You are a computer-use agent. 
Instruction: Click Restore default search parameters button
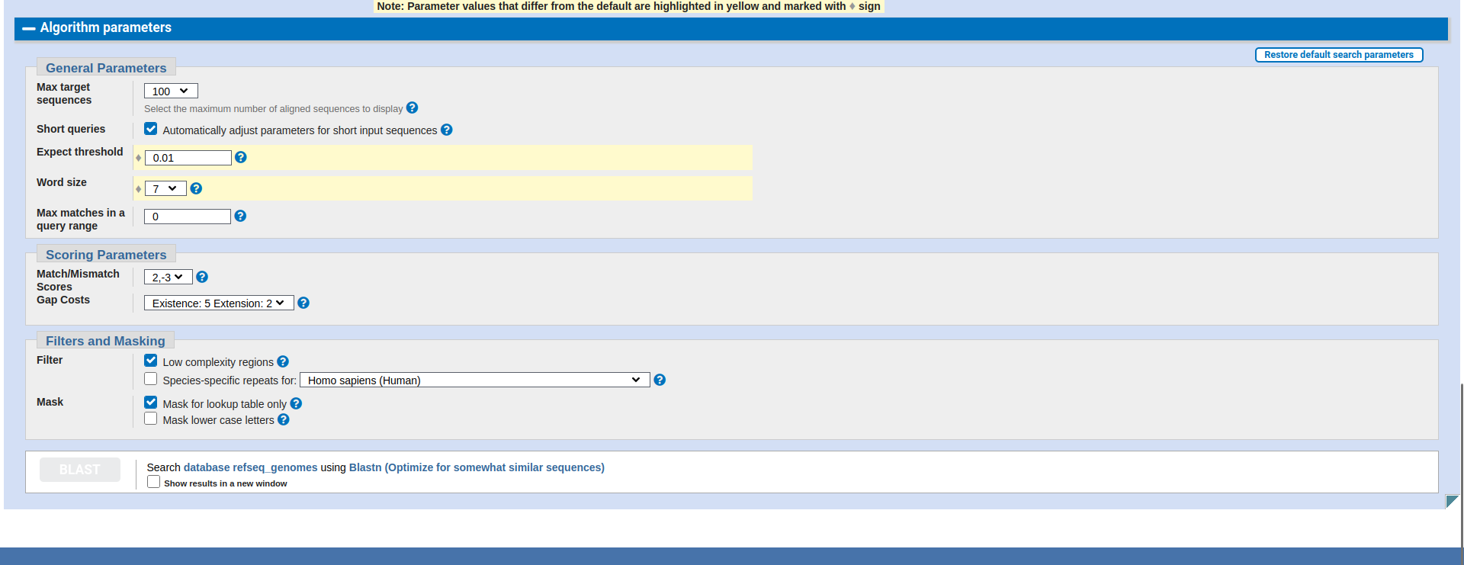(1338, 55)
